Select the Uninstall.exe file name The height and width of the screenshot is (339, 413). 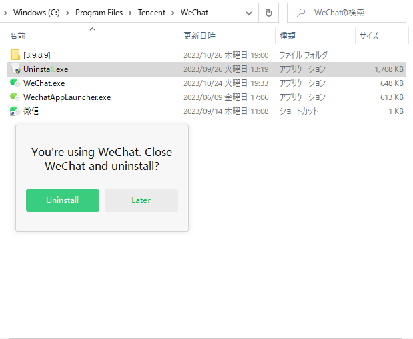click(46, 69)
